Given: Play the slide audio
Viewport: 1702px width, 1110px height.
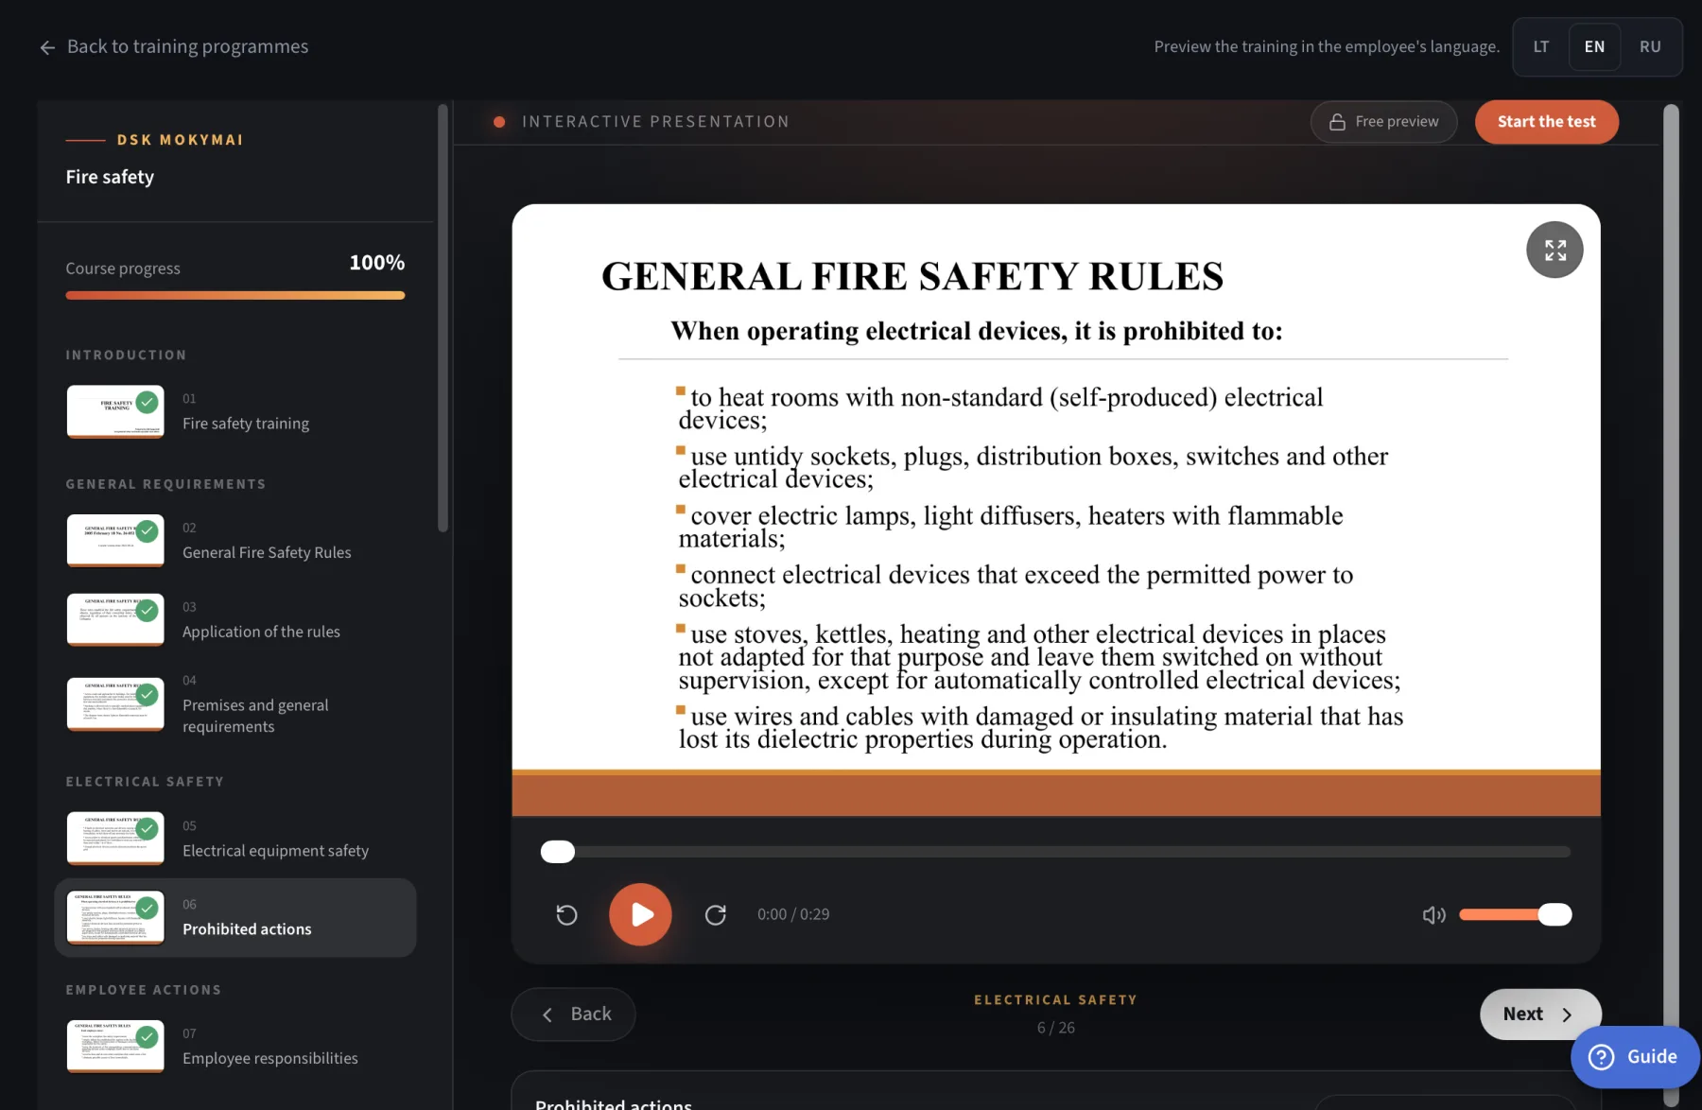Looking at the screenshot, I should [x=640, y=914].
